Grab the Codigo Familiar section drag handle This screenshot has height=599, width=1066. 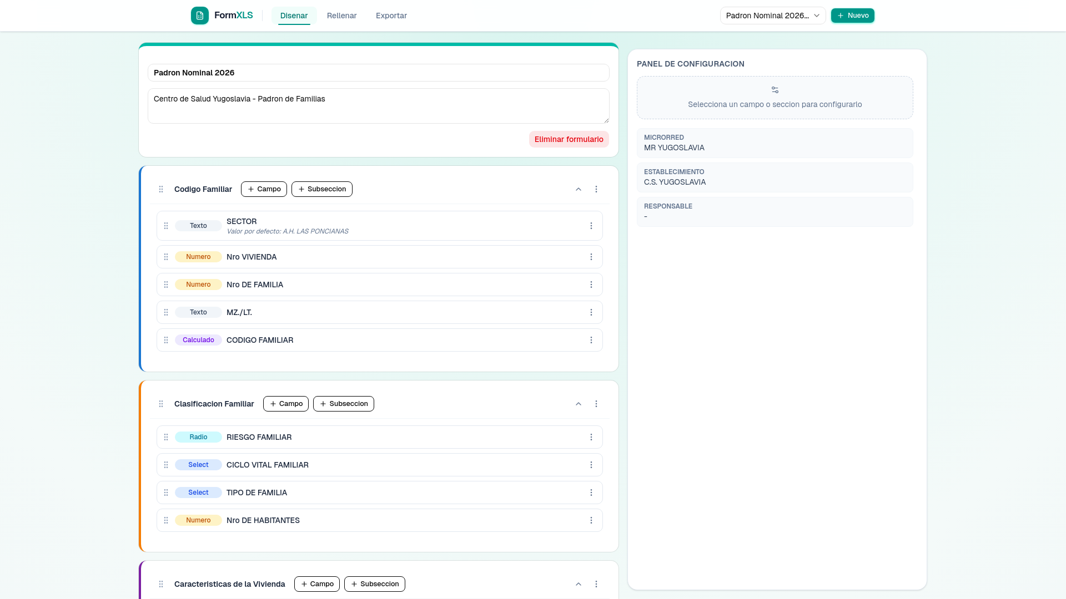[x=161, y=189]
